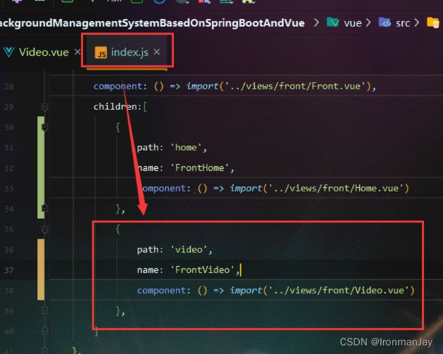Image resolution: width=443 pixels, height=354 pixels.
Task: Click the import keyword on line 28
Action: (202, 86)
